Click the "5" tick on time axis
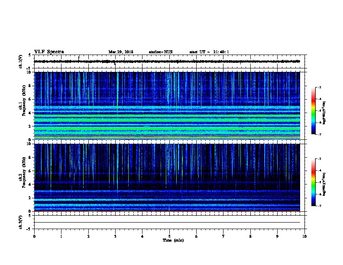343x265 pixels. pyautogui.click(x=169, y=236)
